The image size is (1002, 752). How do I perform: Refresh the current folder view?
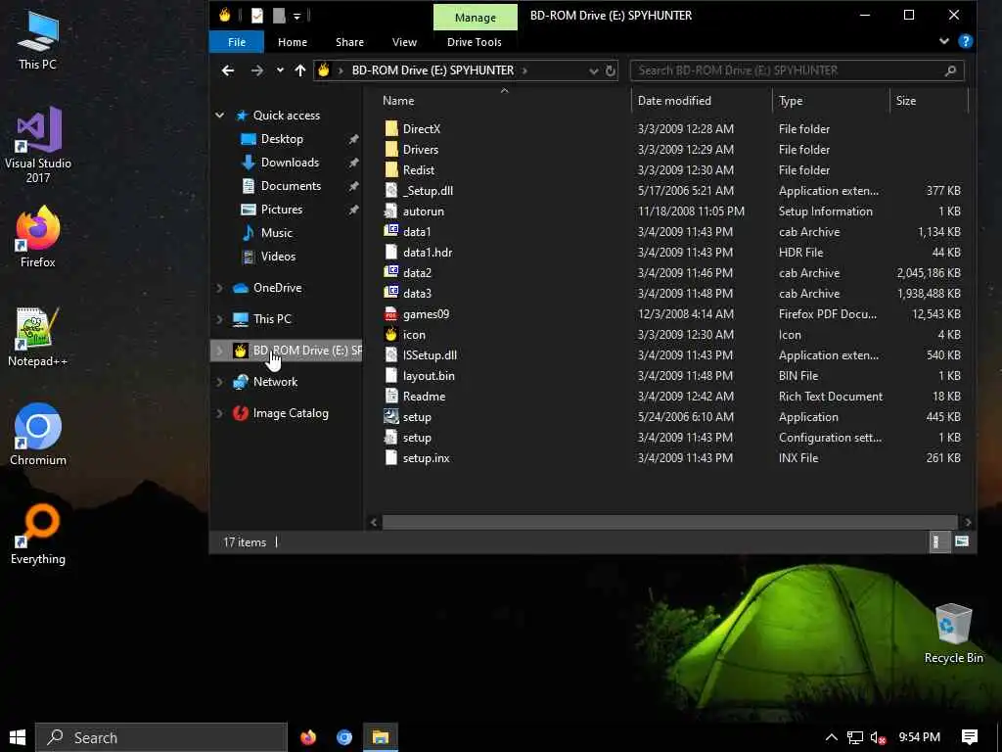click(x=611, y=70)
